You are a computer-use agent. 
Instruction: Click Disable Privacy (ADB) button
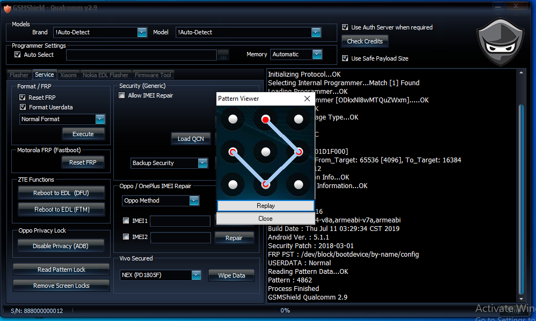(61, 246)
